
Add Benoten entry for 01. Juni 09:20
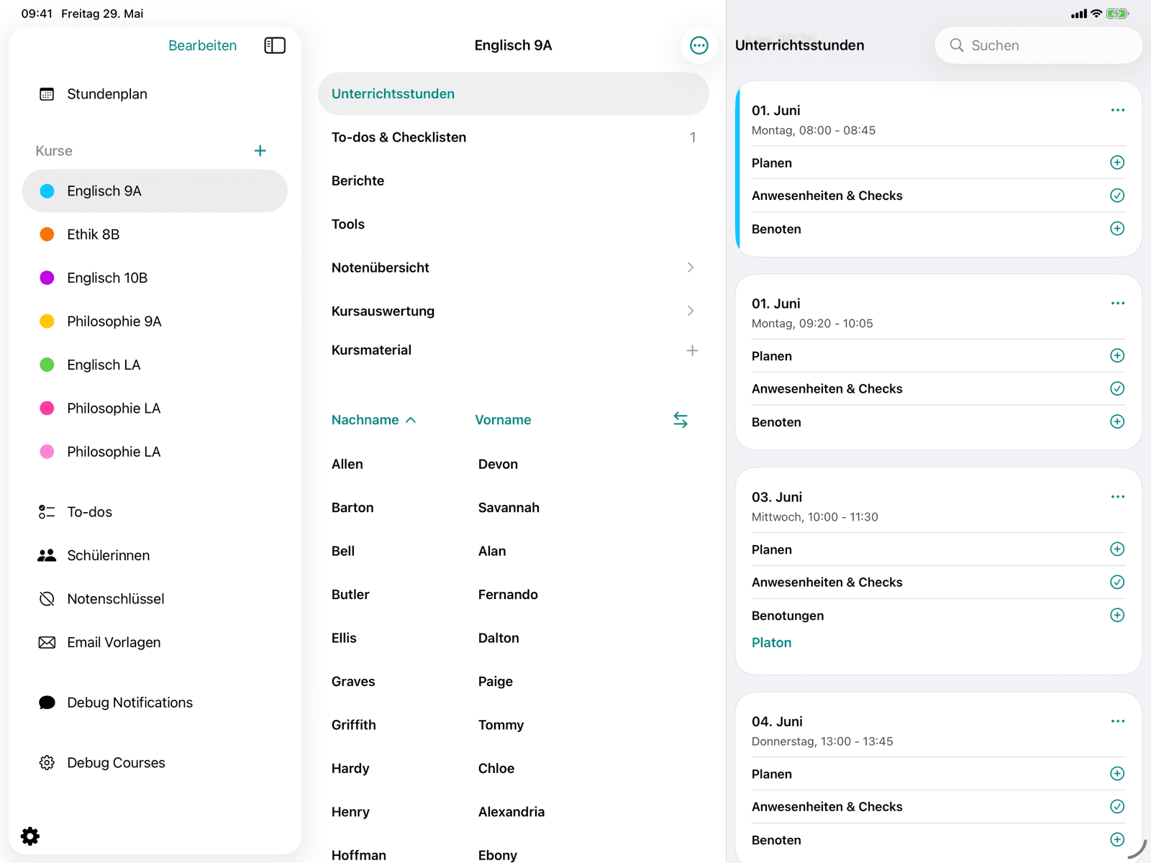click(x=1117, y=422)
